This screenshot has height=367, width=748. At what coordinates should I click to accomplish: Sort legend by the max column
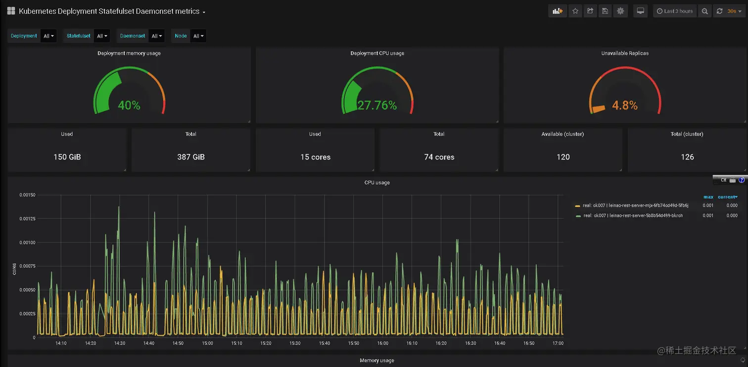tap(708, 197)
